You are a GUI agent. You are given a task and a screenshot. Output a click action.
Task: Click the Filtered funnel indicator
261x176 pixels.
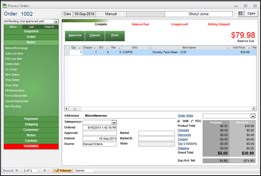pyautogui.click(x=63, y=170)
